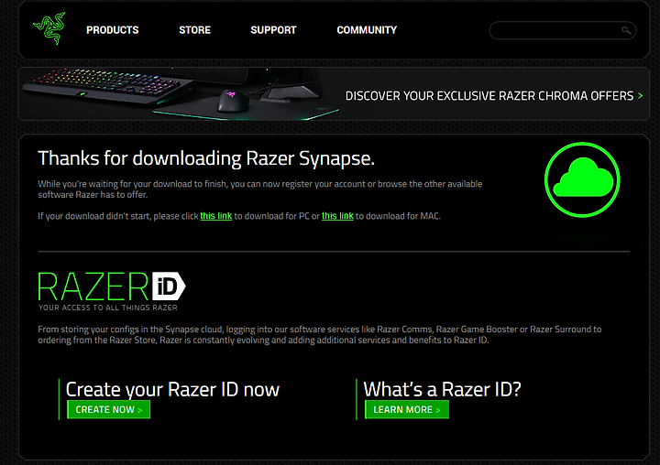Click the green arrow after Chroma offers
Viewport: 660px width, 465px height.
(640, 96)
